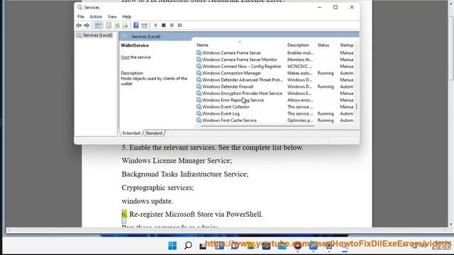Stop Service using black square icon

(164, 25)
